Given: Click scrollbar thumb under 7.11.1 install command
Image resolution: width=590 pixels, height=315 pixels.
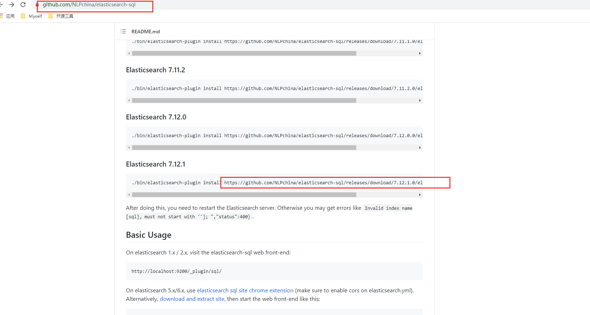Looking at the screenshot, I should pos(244,54).
